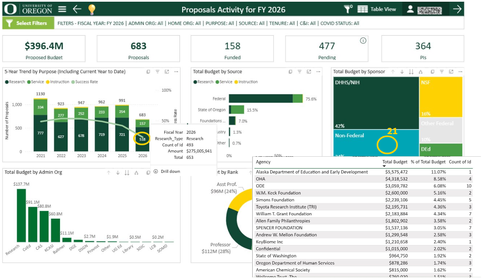Enable drill down on Total Budget by Sponsor
This screenshot has height=279, width=483.
point(402,72)
